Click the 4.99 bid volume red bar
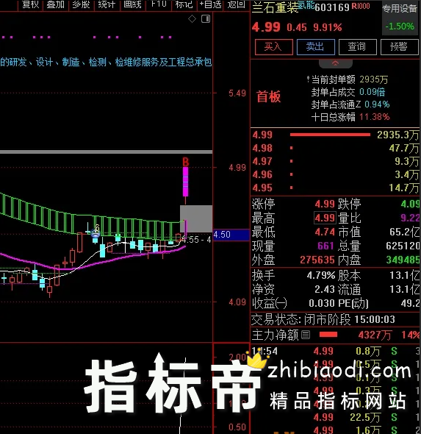This screenshot has height=434, width=421. [330, 135]
